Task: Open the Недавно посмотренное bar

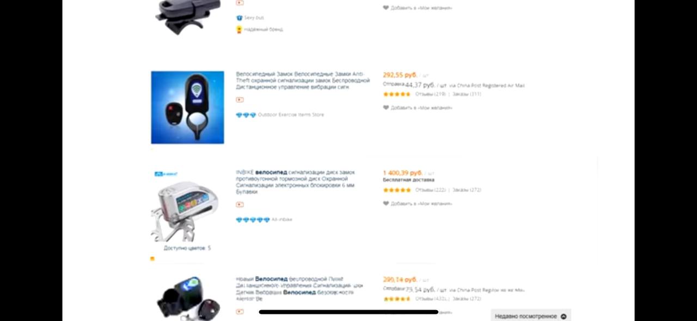Action: coord(531,316)
